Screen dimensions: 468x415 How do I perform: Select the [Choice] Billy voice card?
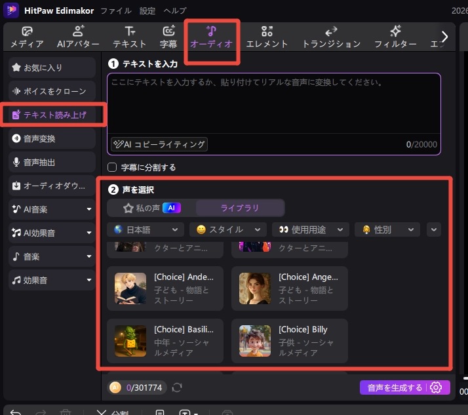[290, 341]
